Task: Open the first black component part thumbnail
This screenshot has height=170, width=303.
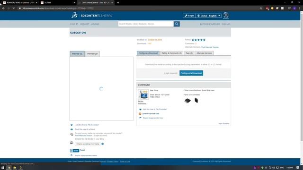Action: [x=187, y=101]
